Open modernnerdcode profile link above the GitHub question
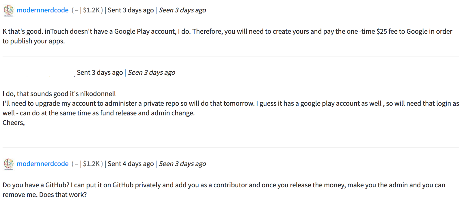Image resolution: width=462 pixels, height=200 pixels. (x=42, y=164)
